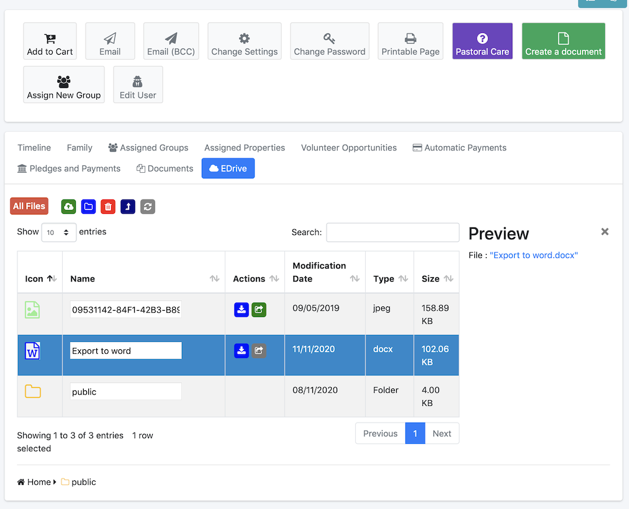This screenshot has height=509, width=629.
Task: Download the jpeg file
Action: click(x=242, y=310)
